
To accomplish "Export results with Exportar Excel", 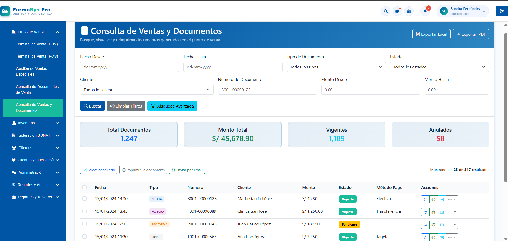I will [x=431, y=34].
